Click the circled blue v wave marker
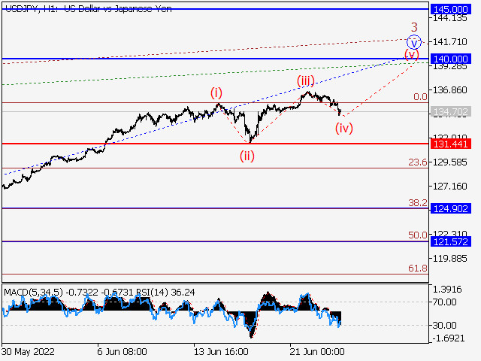 point(414,42)
